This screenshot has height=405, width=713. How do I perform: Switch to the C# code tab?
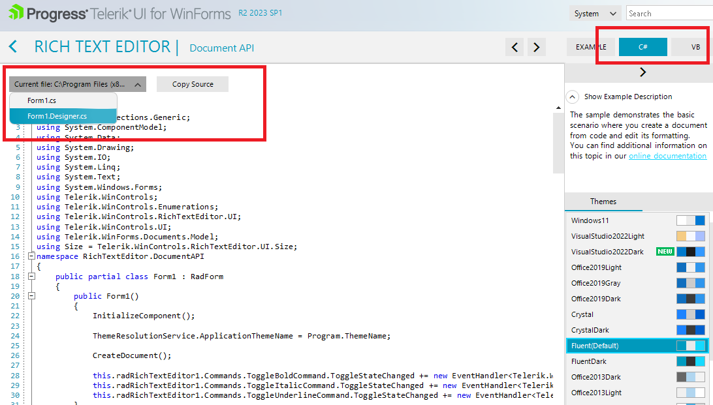[x=642, y=47]
